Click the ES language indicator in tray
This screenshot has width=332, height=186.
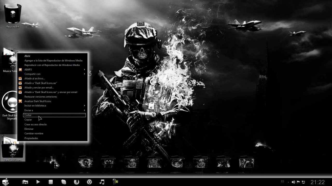(x=282, y=182)
